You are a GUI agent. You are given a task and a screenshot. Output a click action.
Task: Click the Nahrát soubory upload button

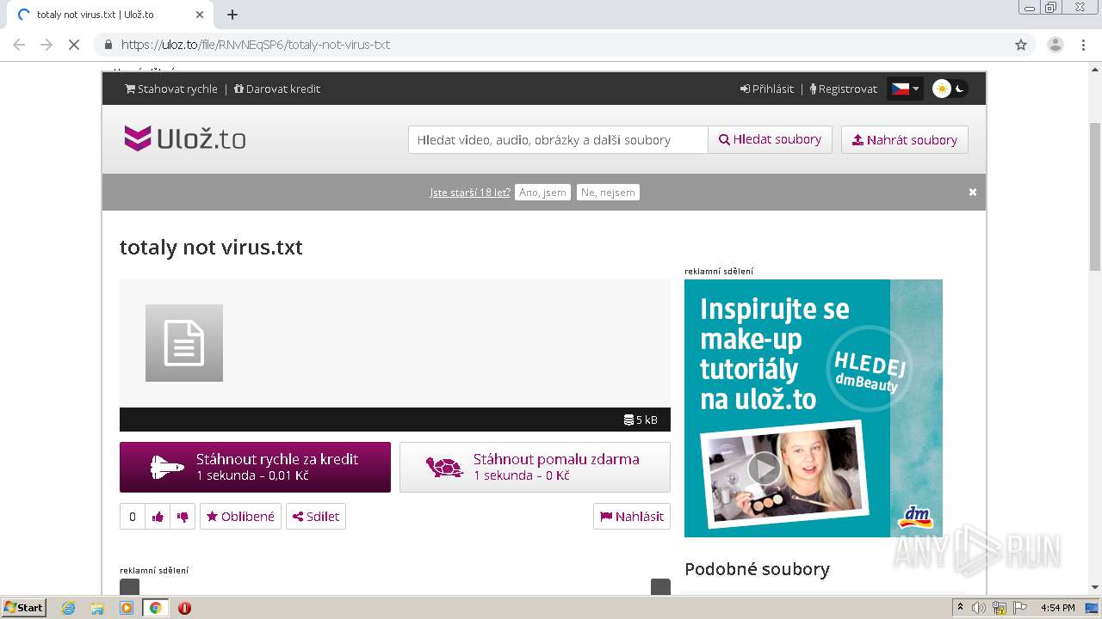click(905, 139)
